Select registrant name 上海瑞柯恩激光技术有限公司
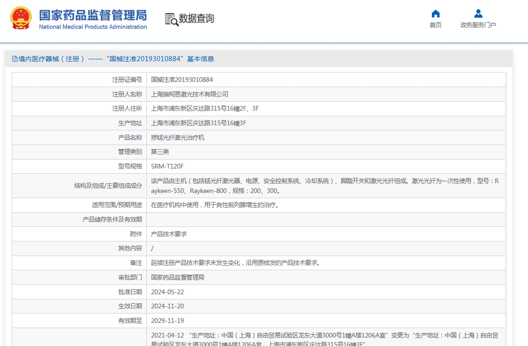Image resolution: width=528 pixels, height=346 pixels. tap(190, 94)
